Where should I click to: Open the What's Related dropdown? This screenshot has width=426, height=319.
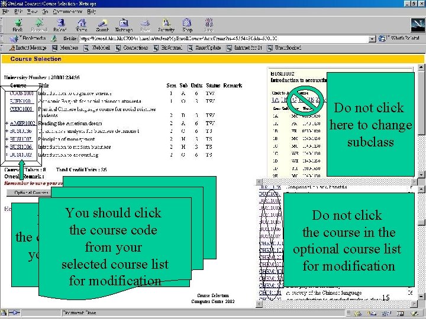coord(399,38)
